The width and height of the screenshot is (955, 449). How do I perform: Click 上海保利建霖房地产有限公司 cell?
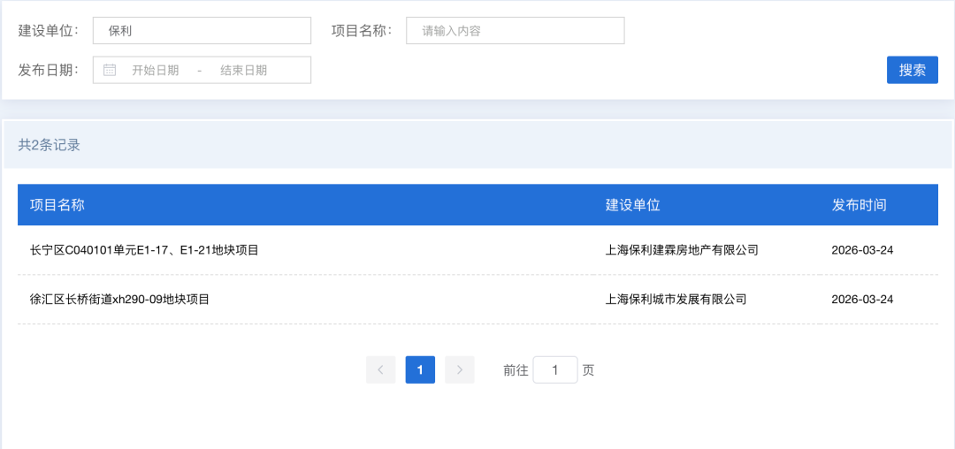[x=682, y=249]
